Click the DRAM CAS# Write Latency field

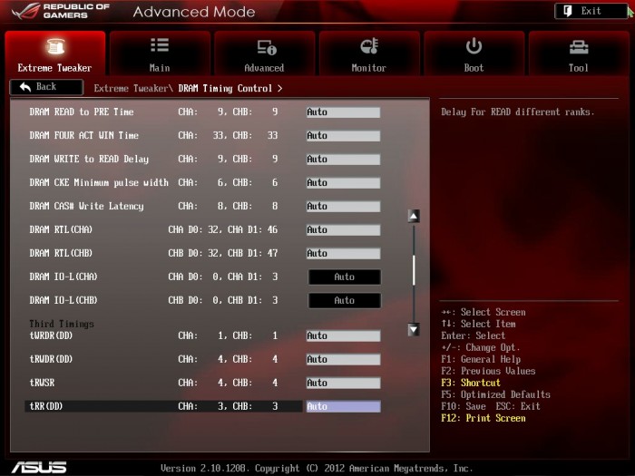click(x=343, y=207)
